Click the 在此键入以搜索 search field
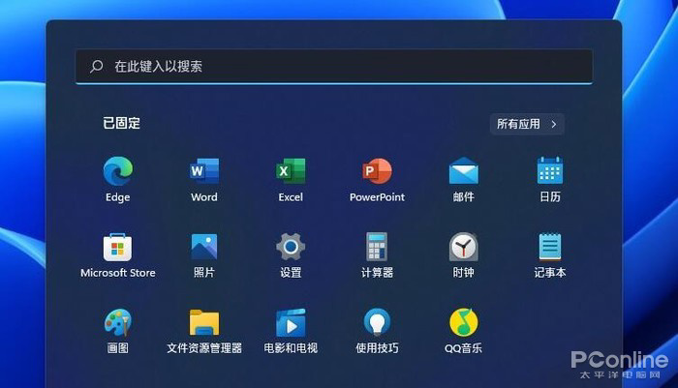This screenshot has height=388, width=678. tap(334, 66)
